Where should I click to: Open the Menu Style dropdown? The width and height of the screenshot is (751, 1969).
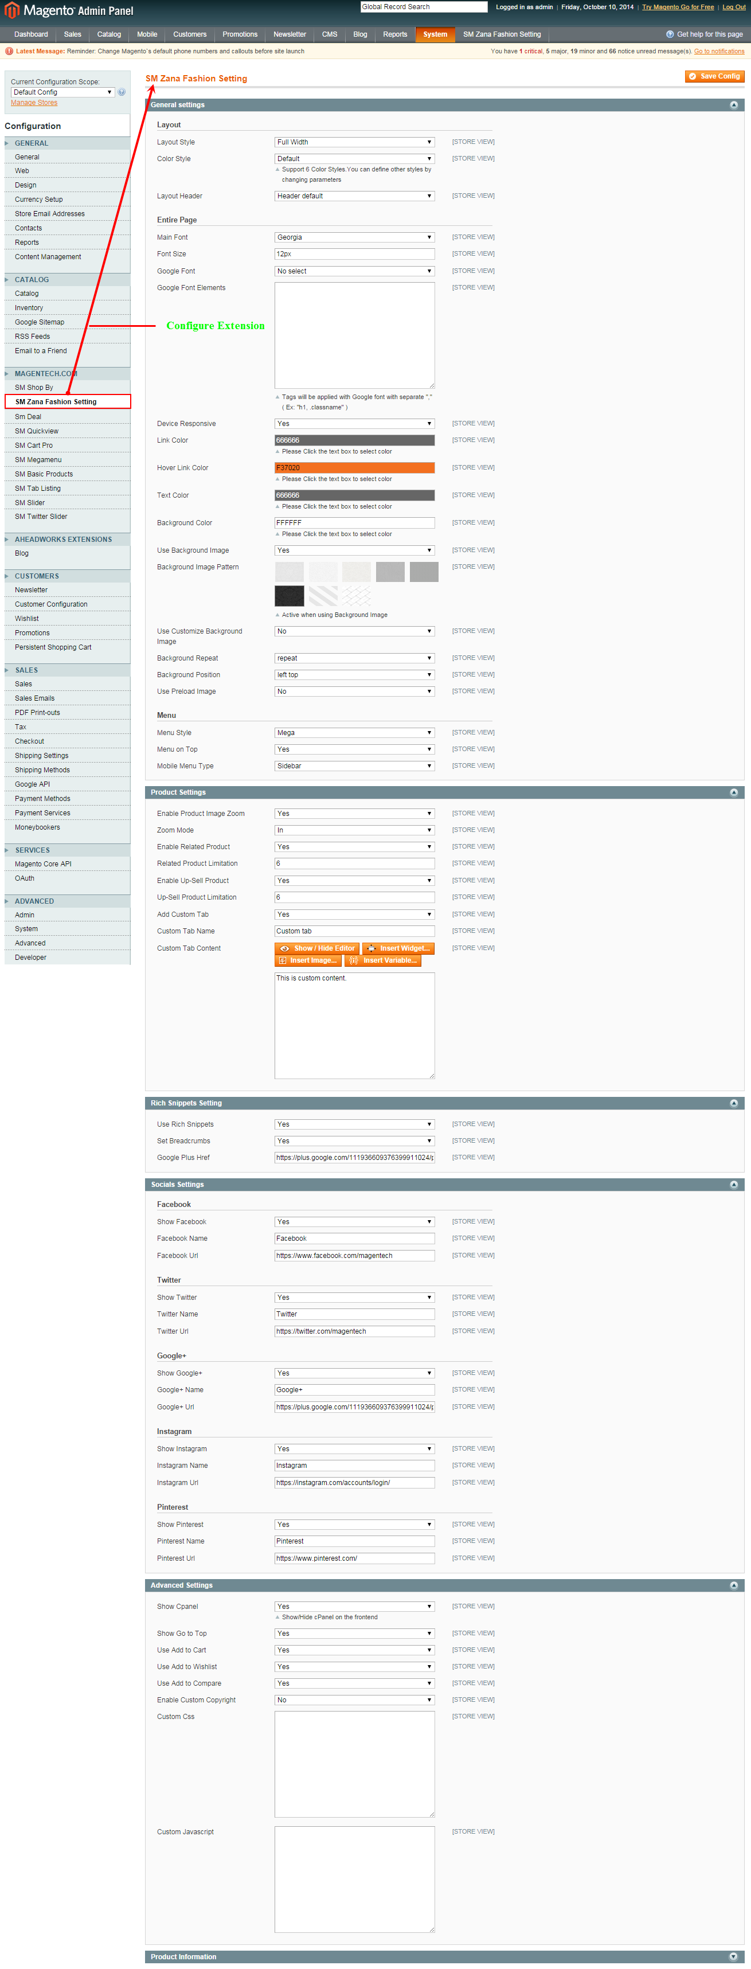coord(354,733)
